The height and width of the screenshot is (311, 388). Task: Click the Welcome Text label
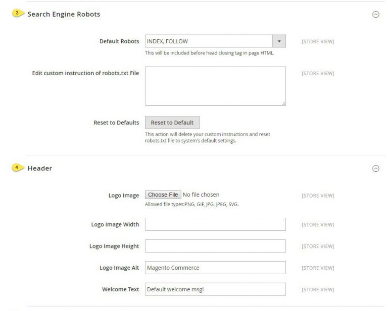[121, 289]
